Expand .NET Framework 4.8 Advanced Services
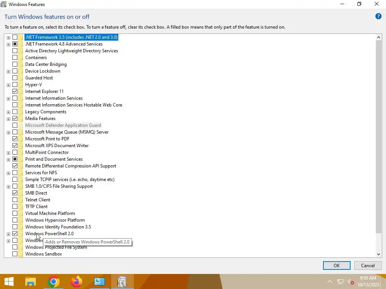 8,44
